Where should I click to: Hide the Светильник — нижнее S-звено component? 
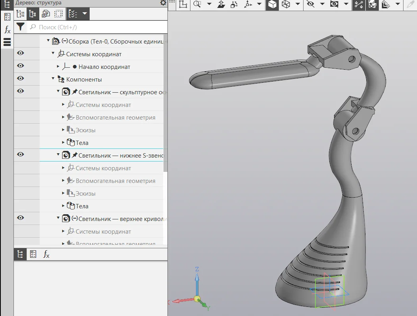(21, 154)
